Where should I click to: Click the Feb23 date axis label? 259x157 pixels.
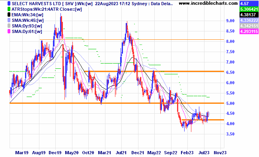pos(187,153)
